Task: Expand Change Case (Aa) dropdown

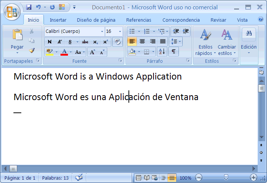Action: [x=84, y=52]
